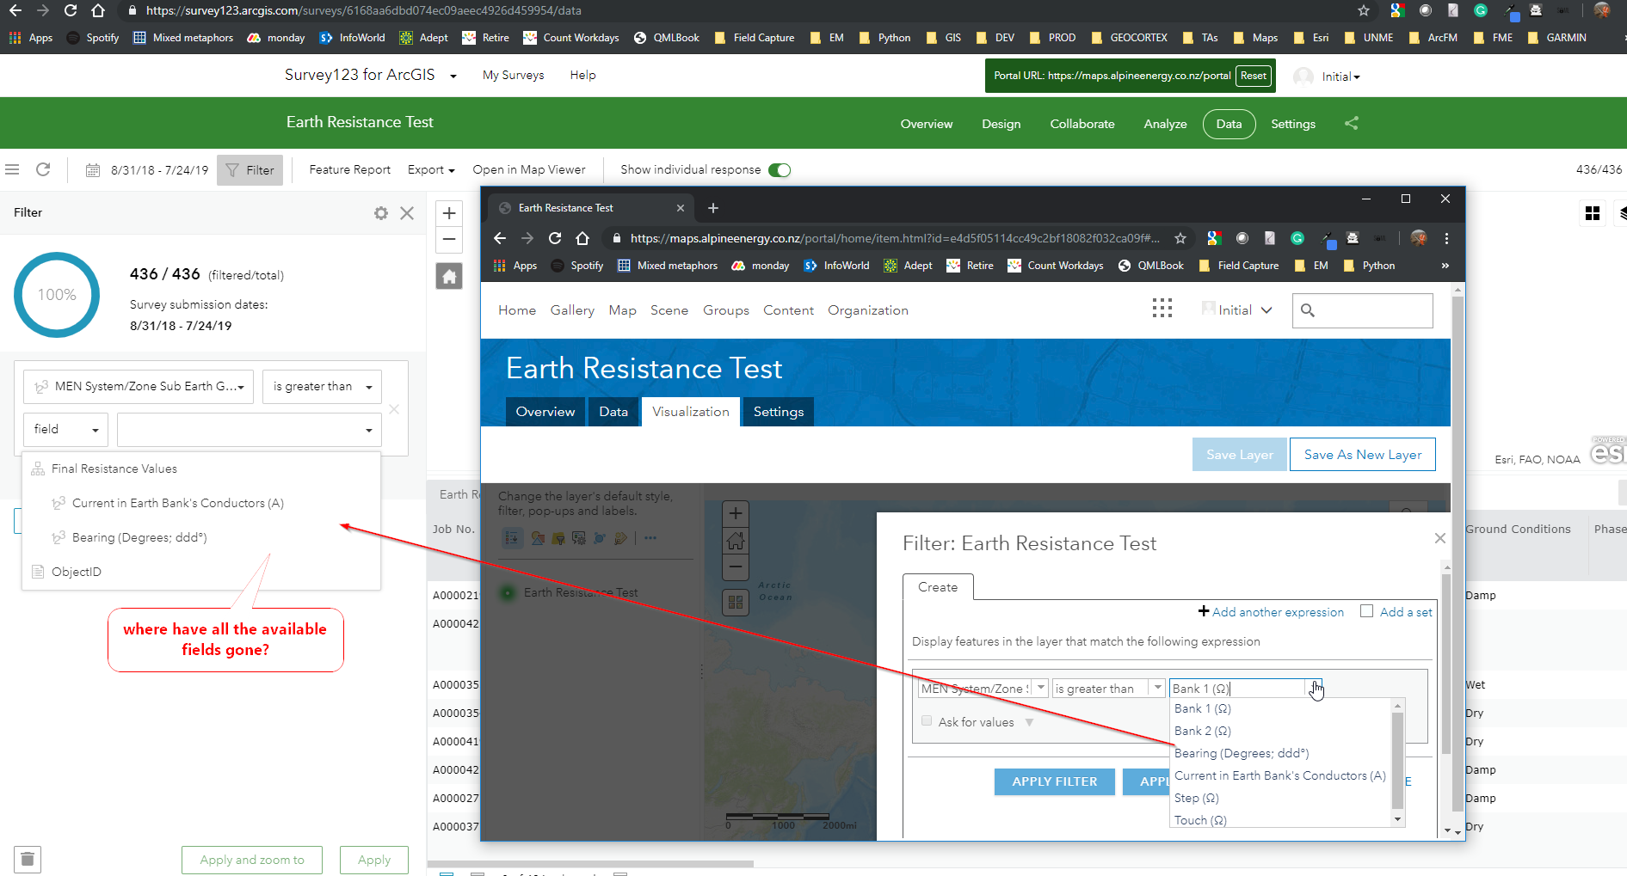
Task: Expand the Ask for values arrow
Action: tap(1030, 722)
